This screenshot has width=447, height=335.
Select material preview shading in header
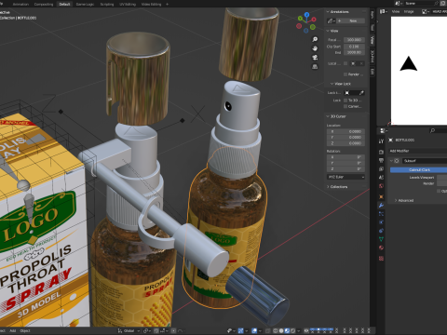(287, 330)
